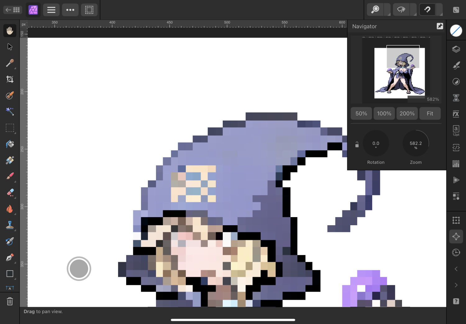Toggle snapping magnet in top bar
Viewport: 466px width, 324px height.
427,10
